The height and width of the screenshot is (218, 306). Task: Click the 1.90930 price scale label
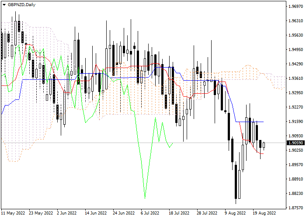(296, 136)
